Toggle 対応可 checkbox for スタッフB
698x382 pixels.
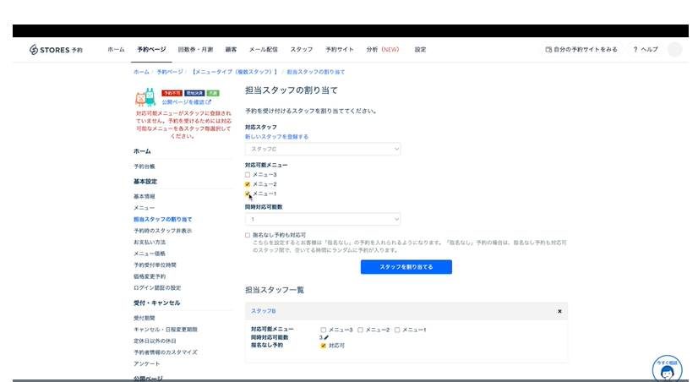coord(323,346)
